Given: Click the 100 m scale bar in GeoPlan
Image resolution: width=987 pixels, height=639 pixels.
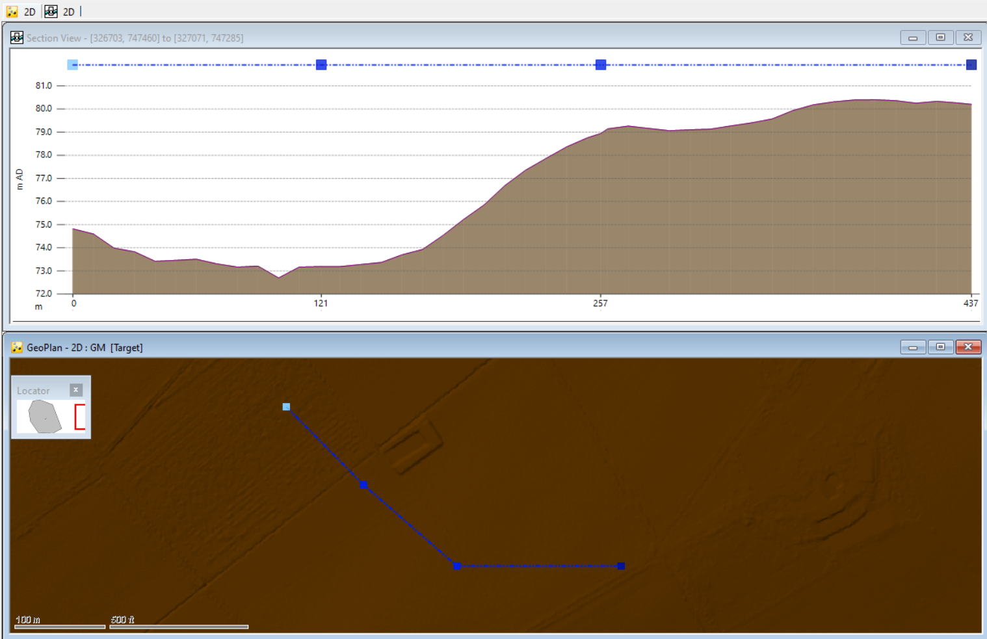Looking at the screenshot, I should (x=59, y=626).
